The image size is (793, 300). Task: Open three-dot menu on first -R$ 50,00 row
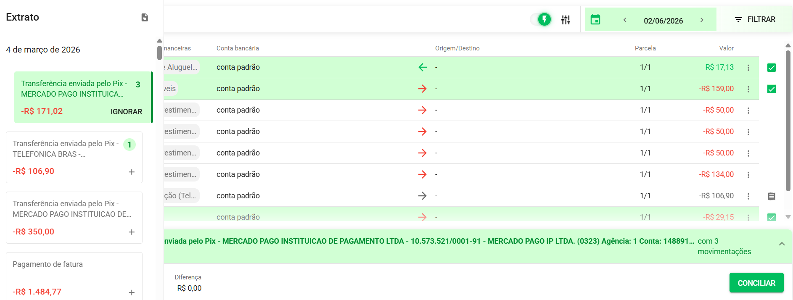tap(748, 111)
